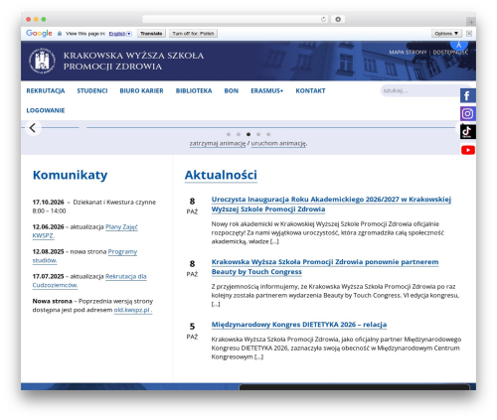The width and height of the screenshot is (497, 420).
Task: Open LOGOWANIE menu item
Action: pyautogui.click(x=46, y=110)
